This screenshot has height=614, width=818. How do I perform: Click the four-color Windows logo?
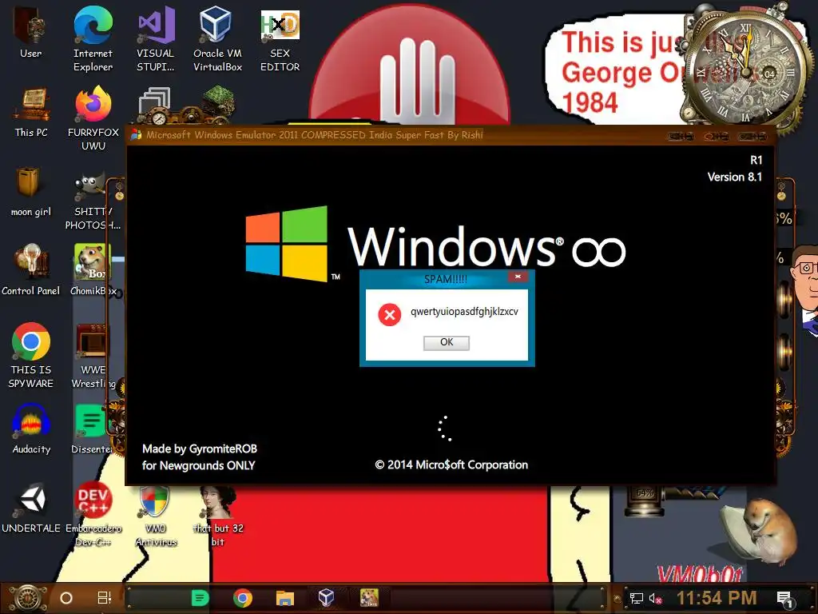(287, 243)
